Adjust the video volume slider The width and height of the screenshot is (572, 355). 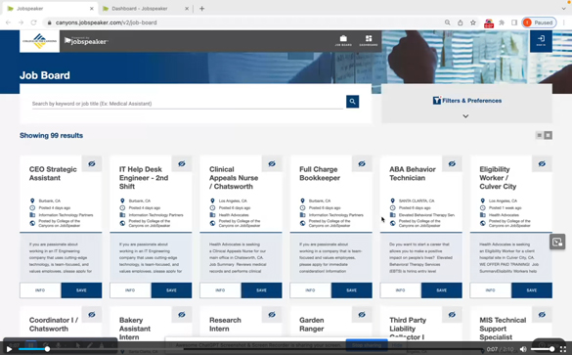(x=543, y=349)
